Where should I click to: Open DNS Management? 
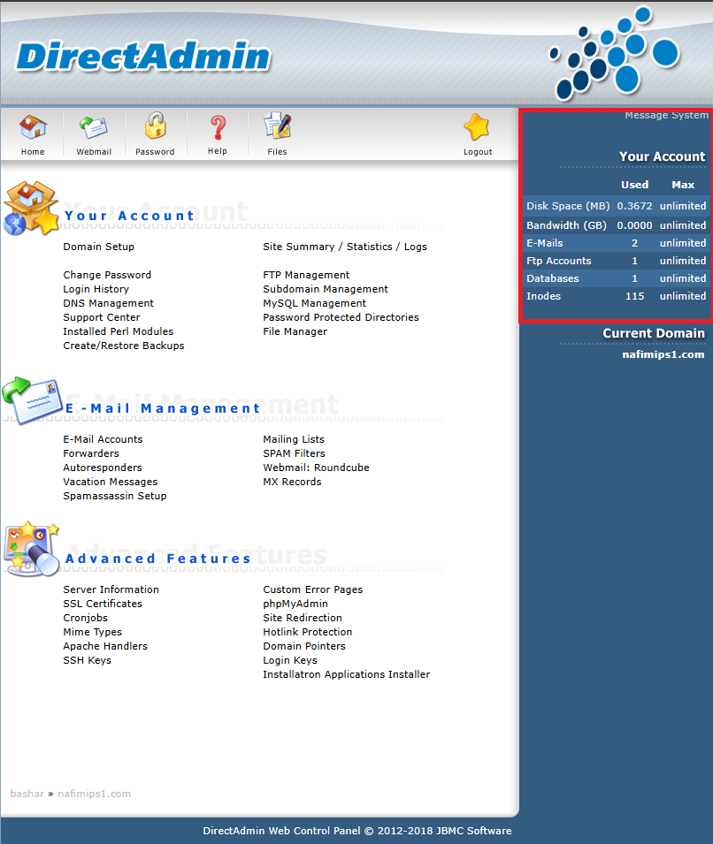pos(108,303)
